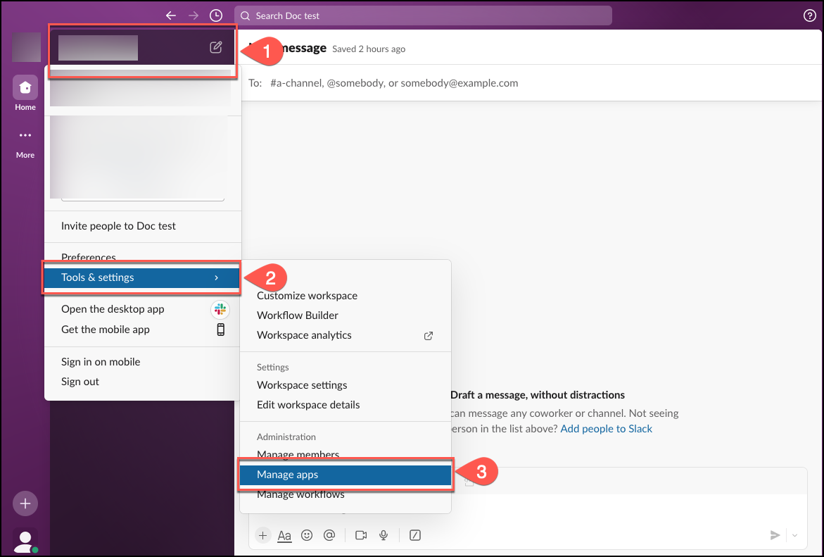This screenshot has height=557, width=824.
Task: Click the workspace icon thumbnail
Action: pos(26,47)
